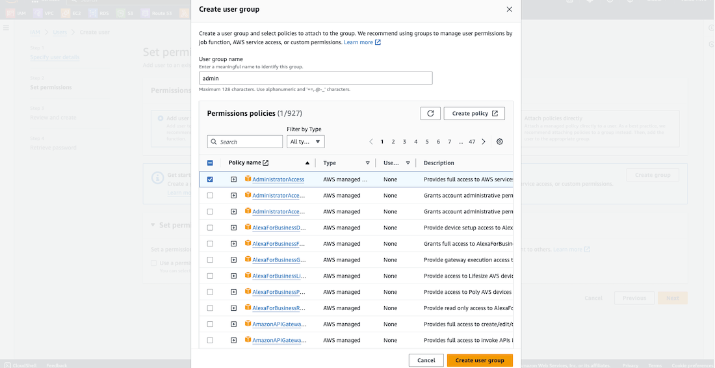Expand the AdministratorAccess policy row details
Viewport: 715px width, 368px height.
click(x=234, y=179)
